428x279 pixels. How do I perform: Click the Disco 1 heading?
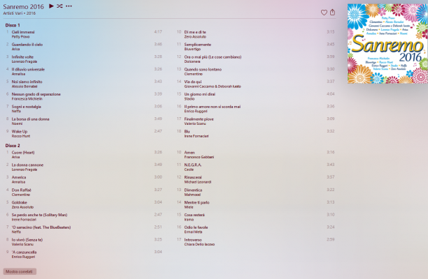[13, 25]
